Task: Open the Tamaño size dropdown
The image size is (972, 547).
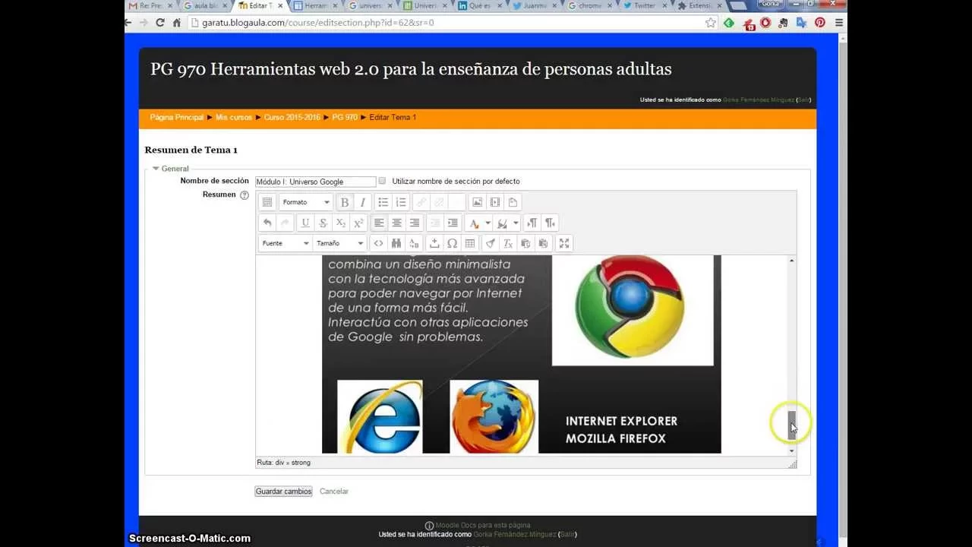Action: point(339,243)
